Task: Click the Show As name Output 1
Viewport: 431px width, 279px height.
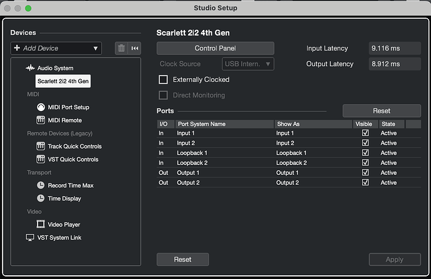Action: coord(287,172)
